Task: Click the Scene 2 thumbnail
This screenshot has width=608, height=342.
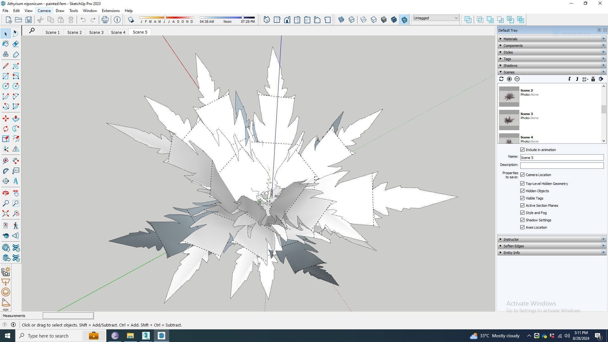Action: (509, 97)
